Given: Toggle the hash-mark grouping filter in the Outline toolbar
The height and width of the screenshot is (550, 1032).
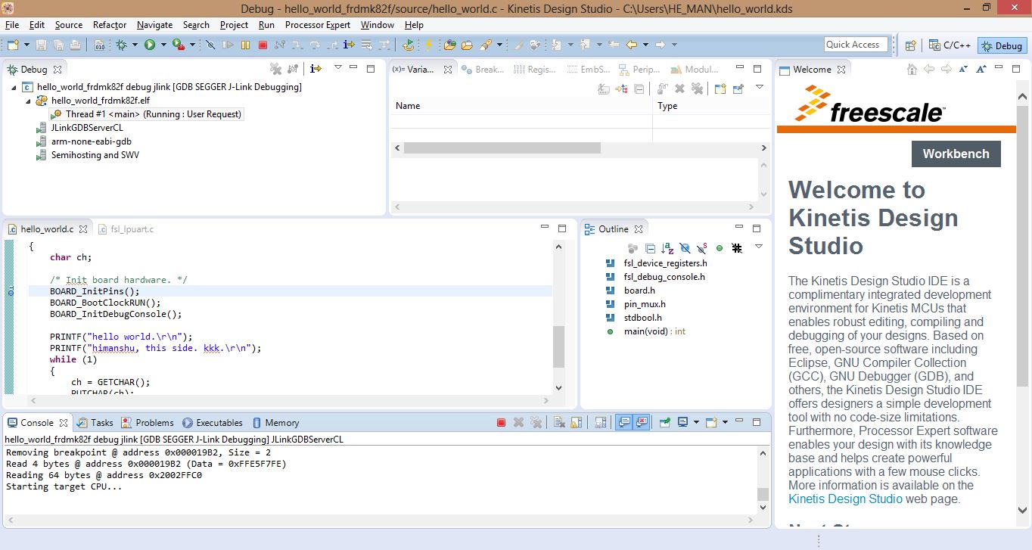Looking at the screenshot, I should pos(736,248).
